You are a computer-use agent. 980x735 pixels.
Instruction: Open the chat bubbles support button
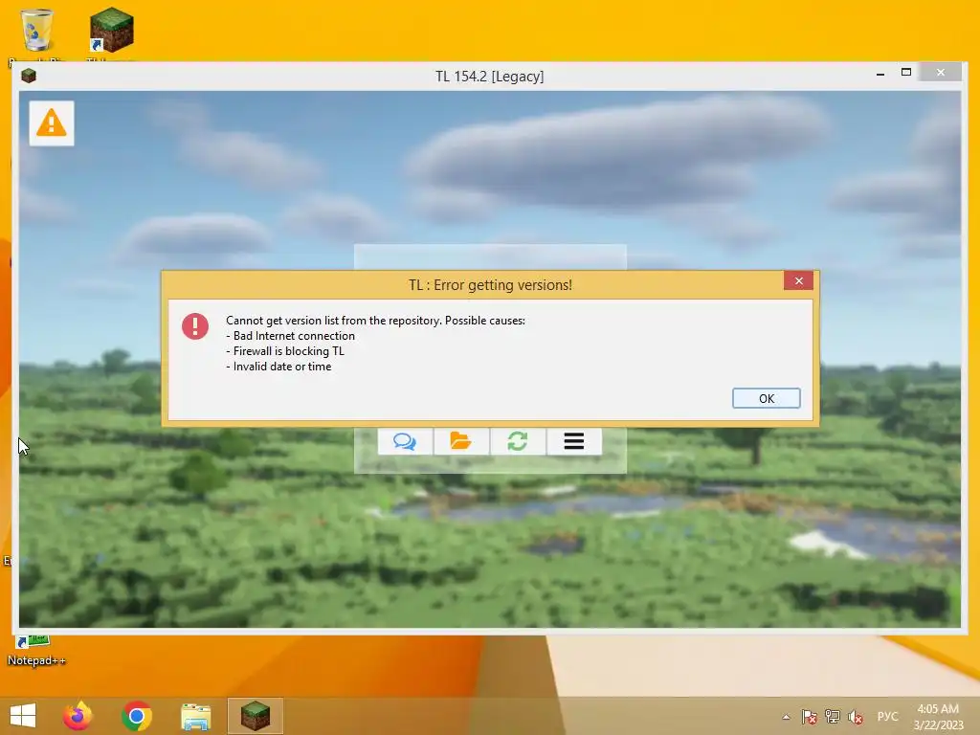coord(405,441)
